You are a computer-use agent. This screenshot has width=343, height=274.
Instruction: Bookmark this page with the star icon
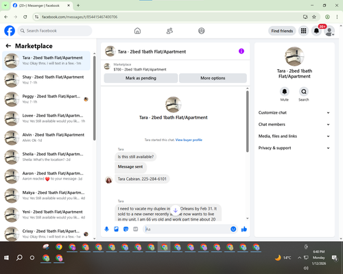314,16
